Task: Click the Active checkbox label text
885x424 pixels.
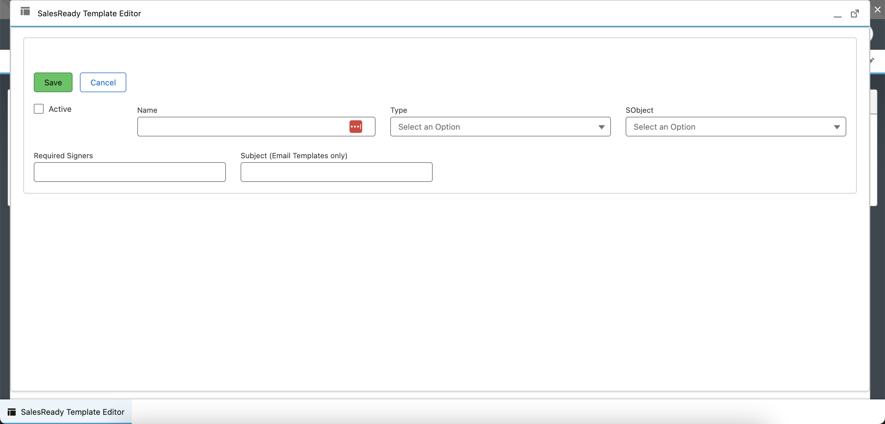Action: [x=60, y=109]
